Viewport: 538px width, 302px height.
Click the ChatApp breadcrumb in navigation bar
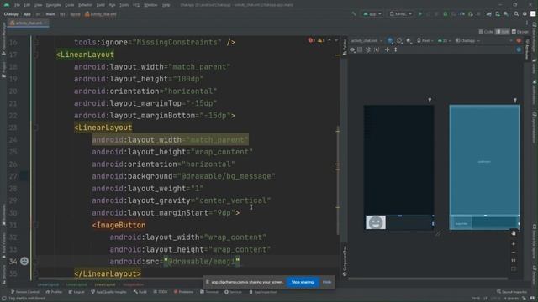tap(11, 14)
